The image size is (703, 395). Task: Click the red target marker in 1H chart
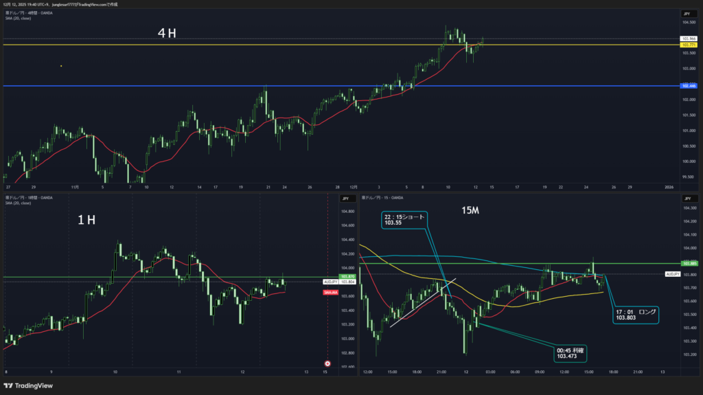pos(327,363)
